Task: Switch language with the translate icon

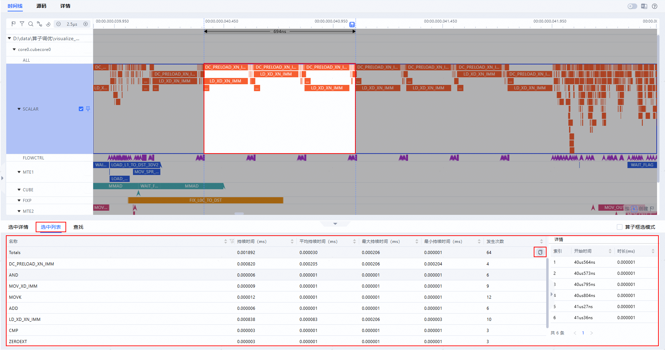Action: 644,6
